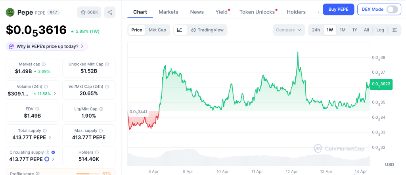Click the line chart type icon
406x175 pixels.
[180, 30]
